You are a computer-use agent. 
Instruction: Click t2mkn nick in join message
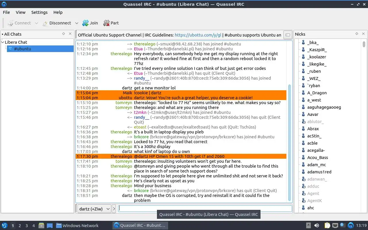(x=140, y=112)
